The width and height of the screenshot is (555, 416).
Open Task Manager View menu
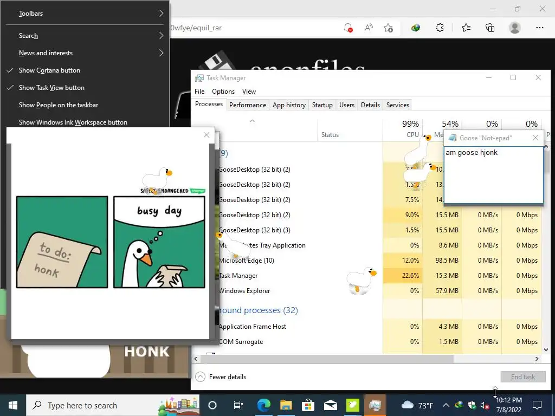(x=249, y=91)
